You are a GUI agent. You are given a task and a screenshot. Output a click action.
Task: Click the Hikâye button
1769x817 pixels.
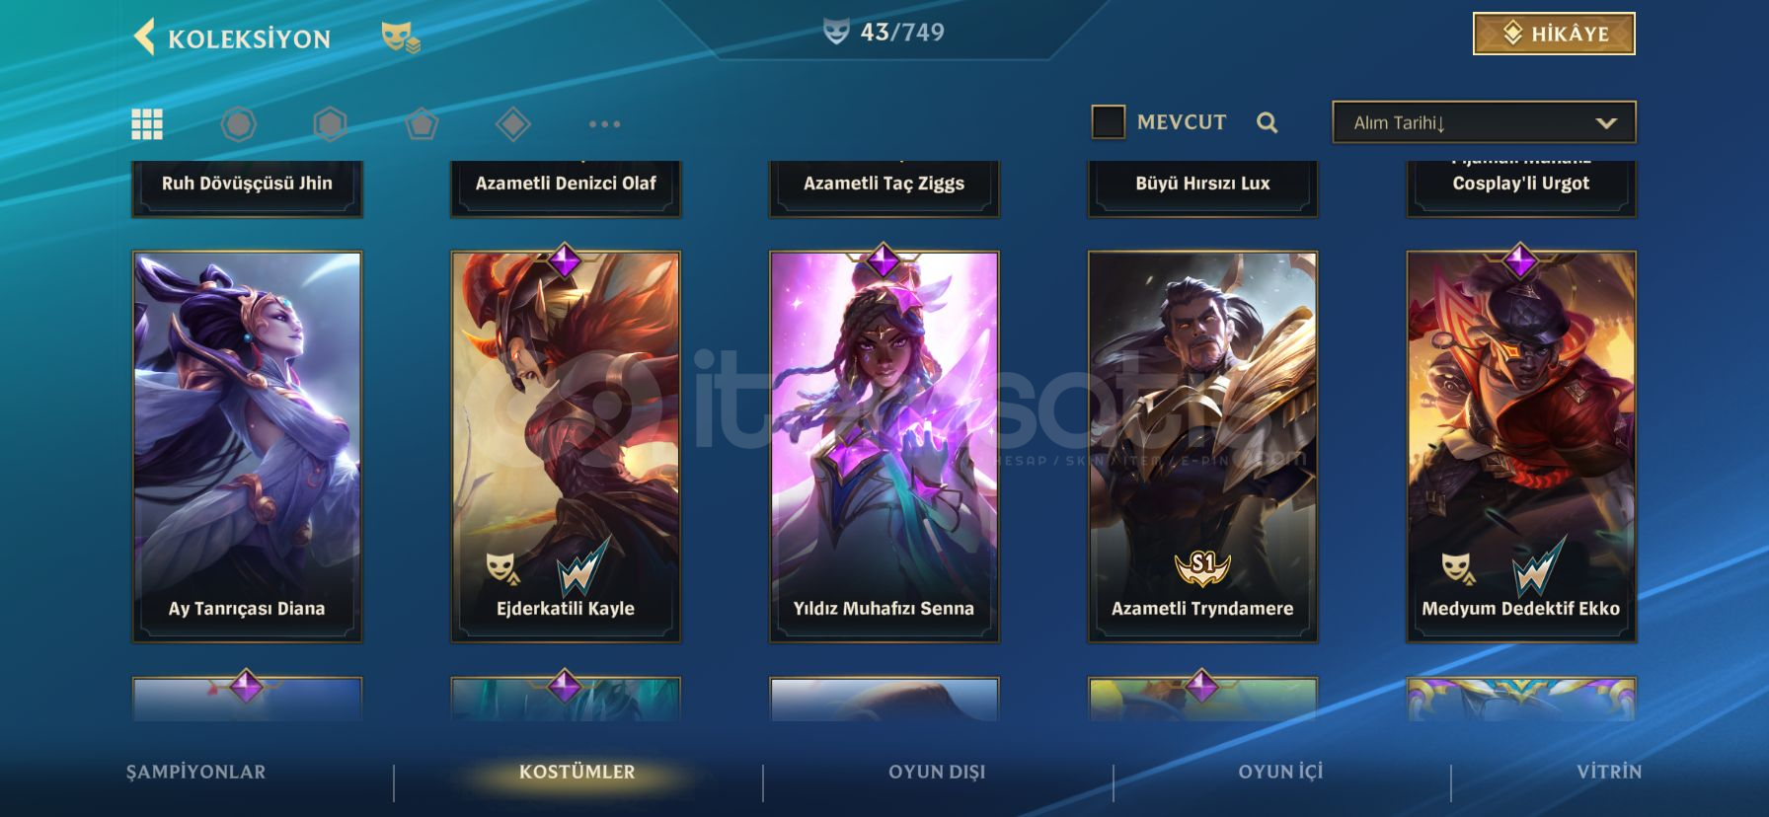pyautogui.click(x=1554, y=34)
